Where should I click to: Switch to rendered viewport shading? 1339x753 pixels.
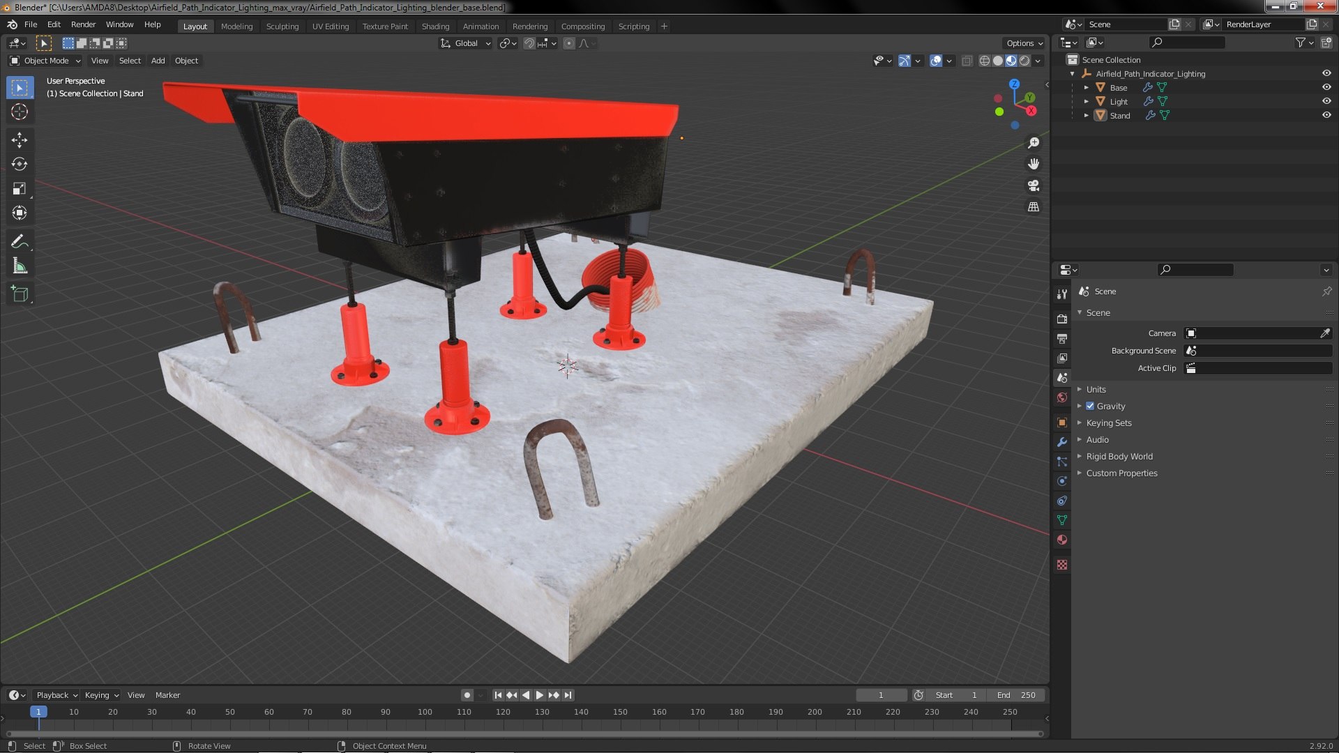click(1024, 61)
